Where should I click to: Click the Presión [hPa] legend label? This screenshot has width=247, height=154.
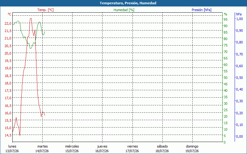tap(202, 10)
